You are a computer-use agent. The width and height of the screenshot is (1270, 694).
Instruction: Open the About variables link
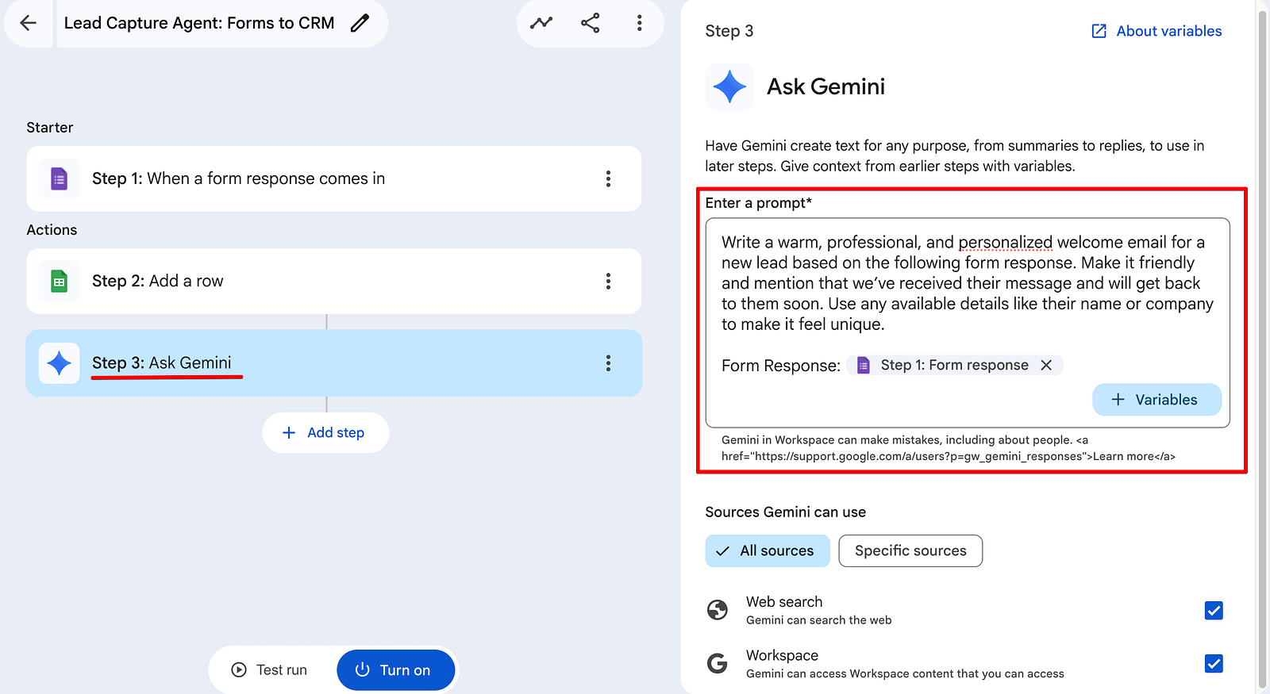pos(1156,31)
